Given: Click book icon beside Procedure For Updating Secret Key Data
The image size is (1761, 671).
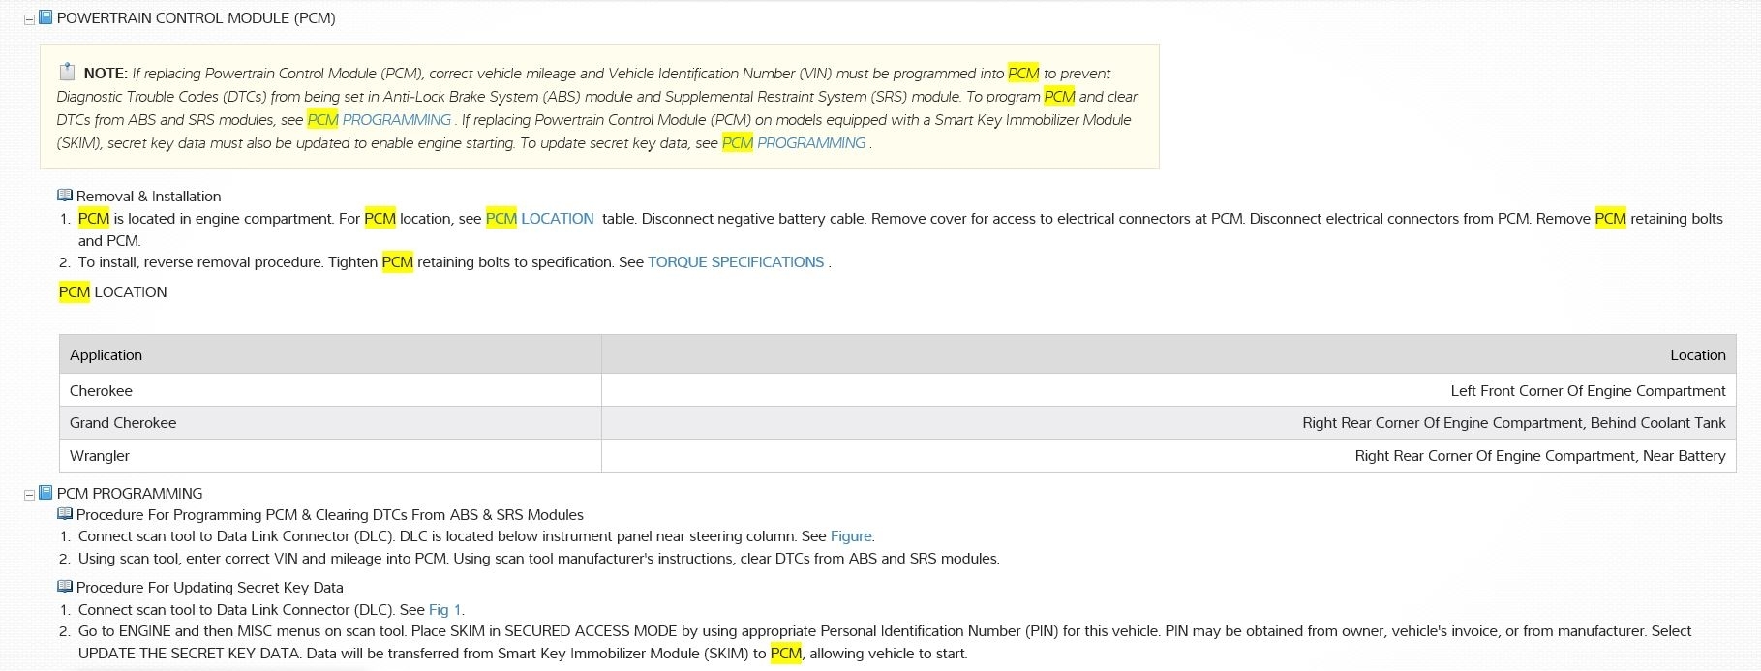Looking at the screenshot, I should (x=65, y=587).
